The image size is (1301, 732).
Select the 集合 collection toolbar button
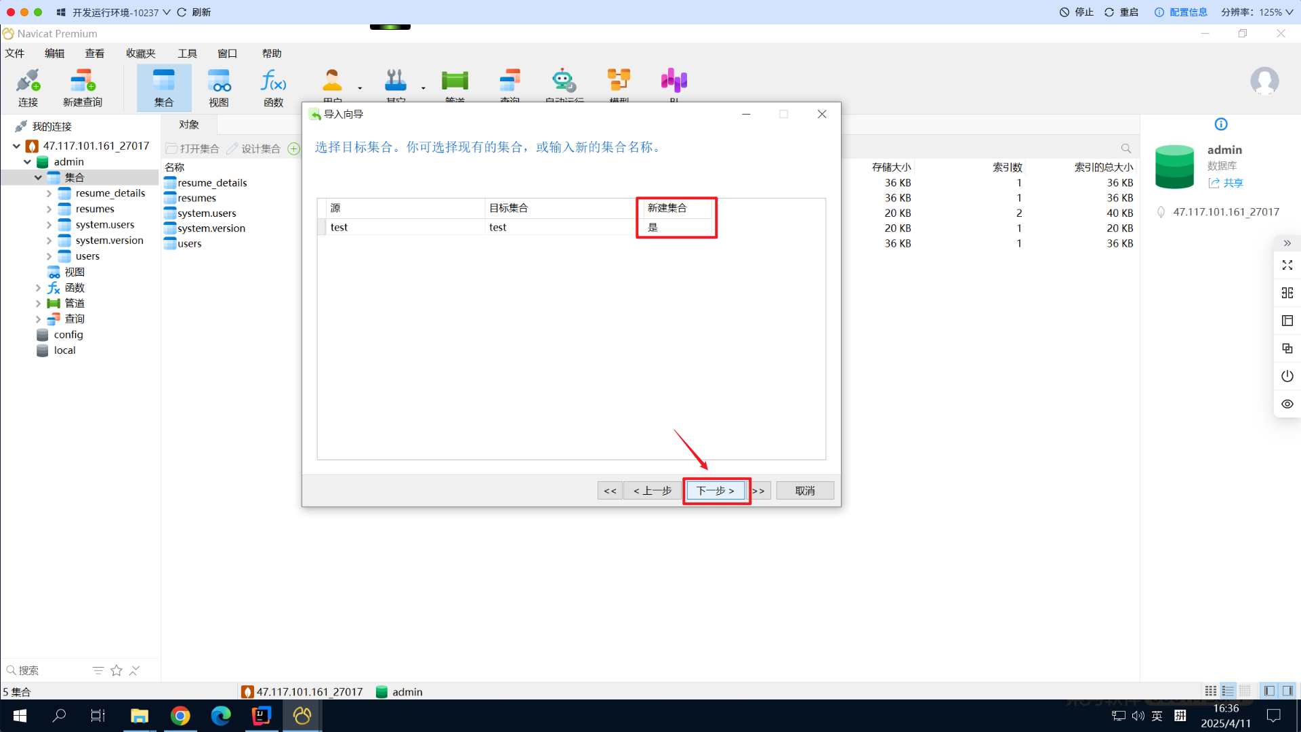pos(164,87)
